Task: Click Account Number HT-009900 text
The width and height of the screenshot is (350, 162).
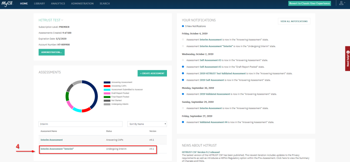Action: tap(54, 45)
